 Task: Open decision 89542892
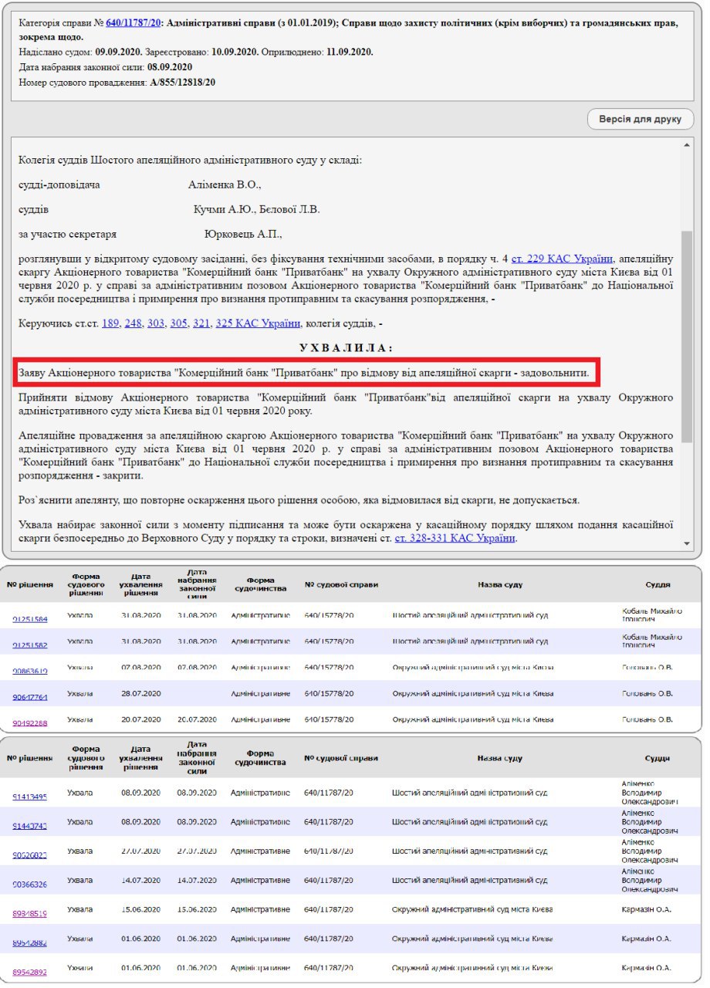click(30, 971)
